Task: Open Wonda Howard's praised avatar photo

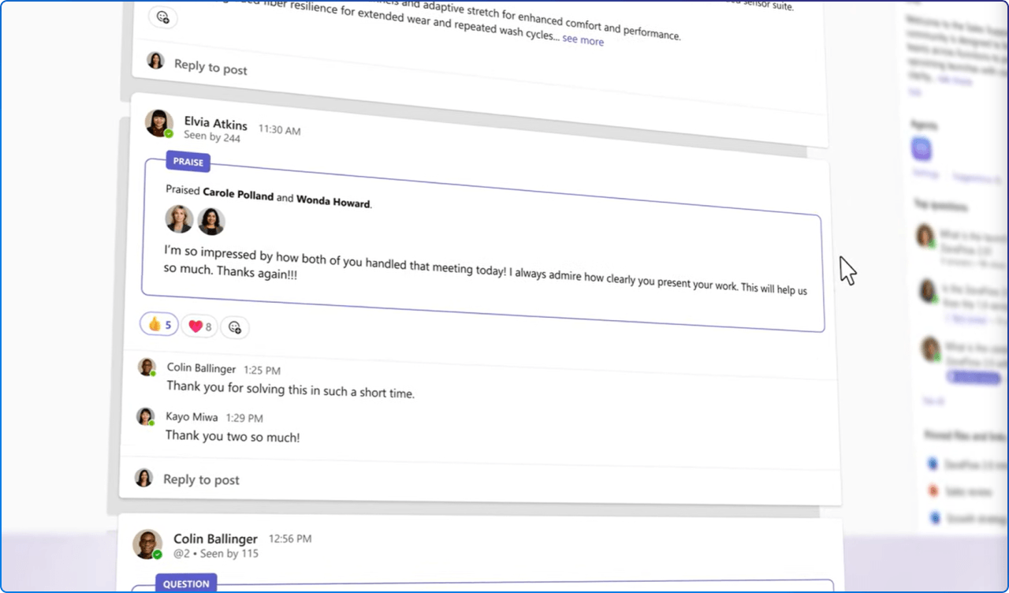Action: point(211,222)
